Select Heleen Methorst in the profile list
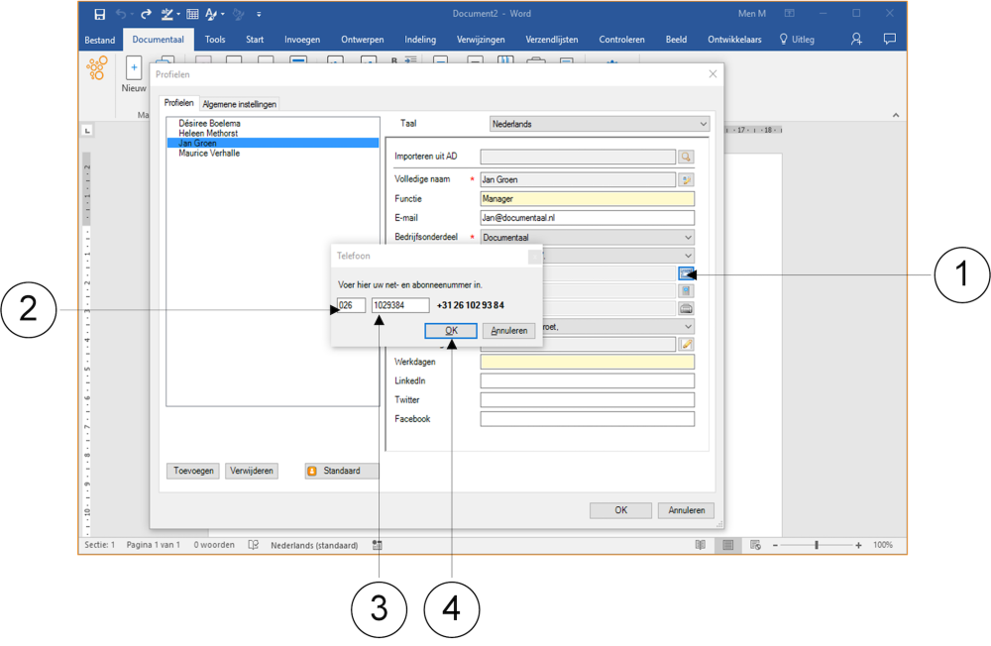The image size is (991, 646). (x=208, y=134)
